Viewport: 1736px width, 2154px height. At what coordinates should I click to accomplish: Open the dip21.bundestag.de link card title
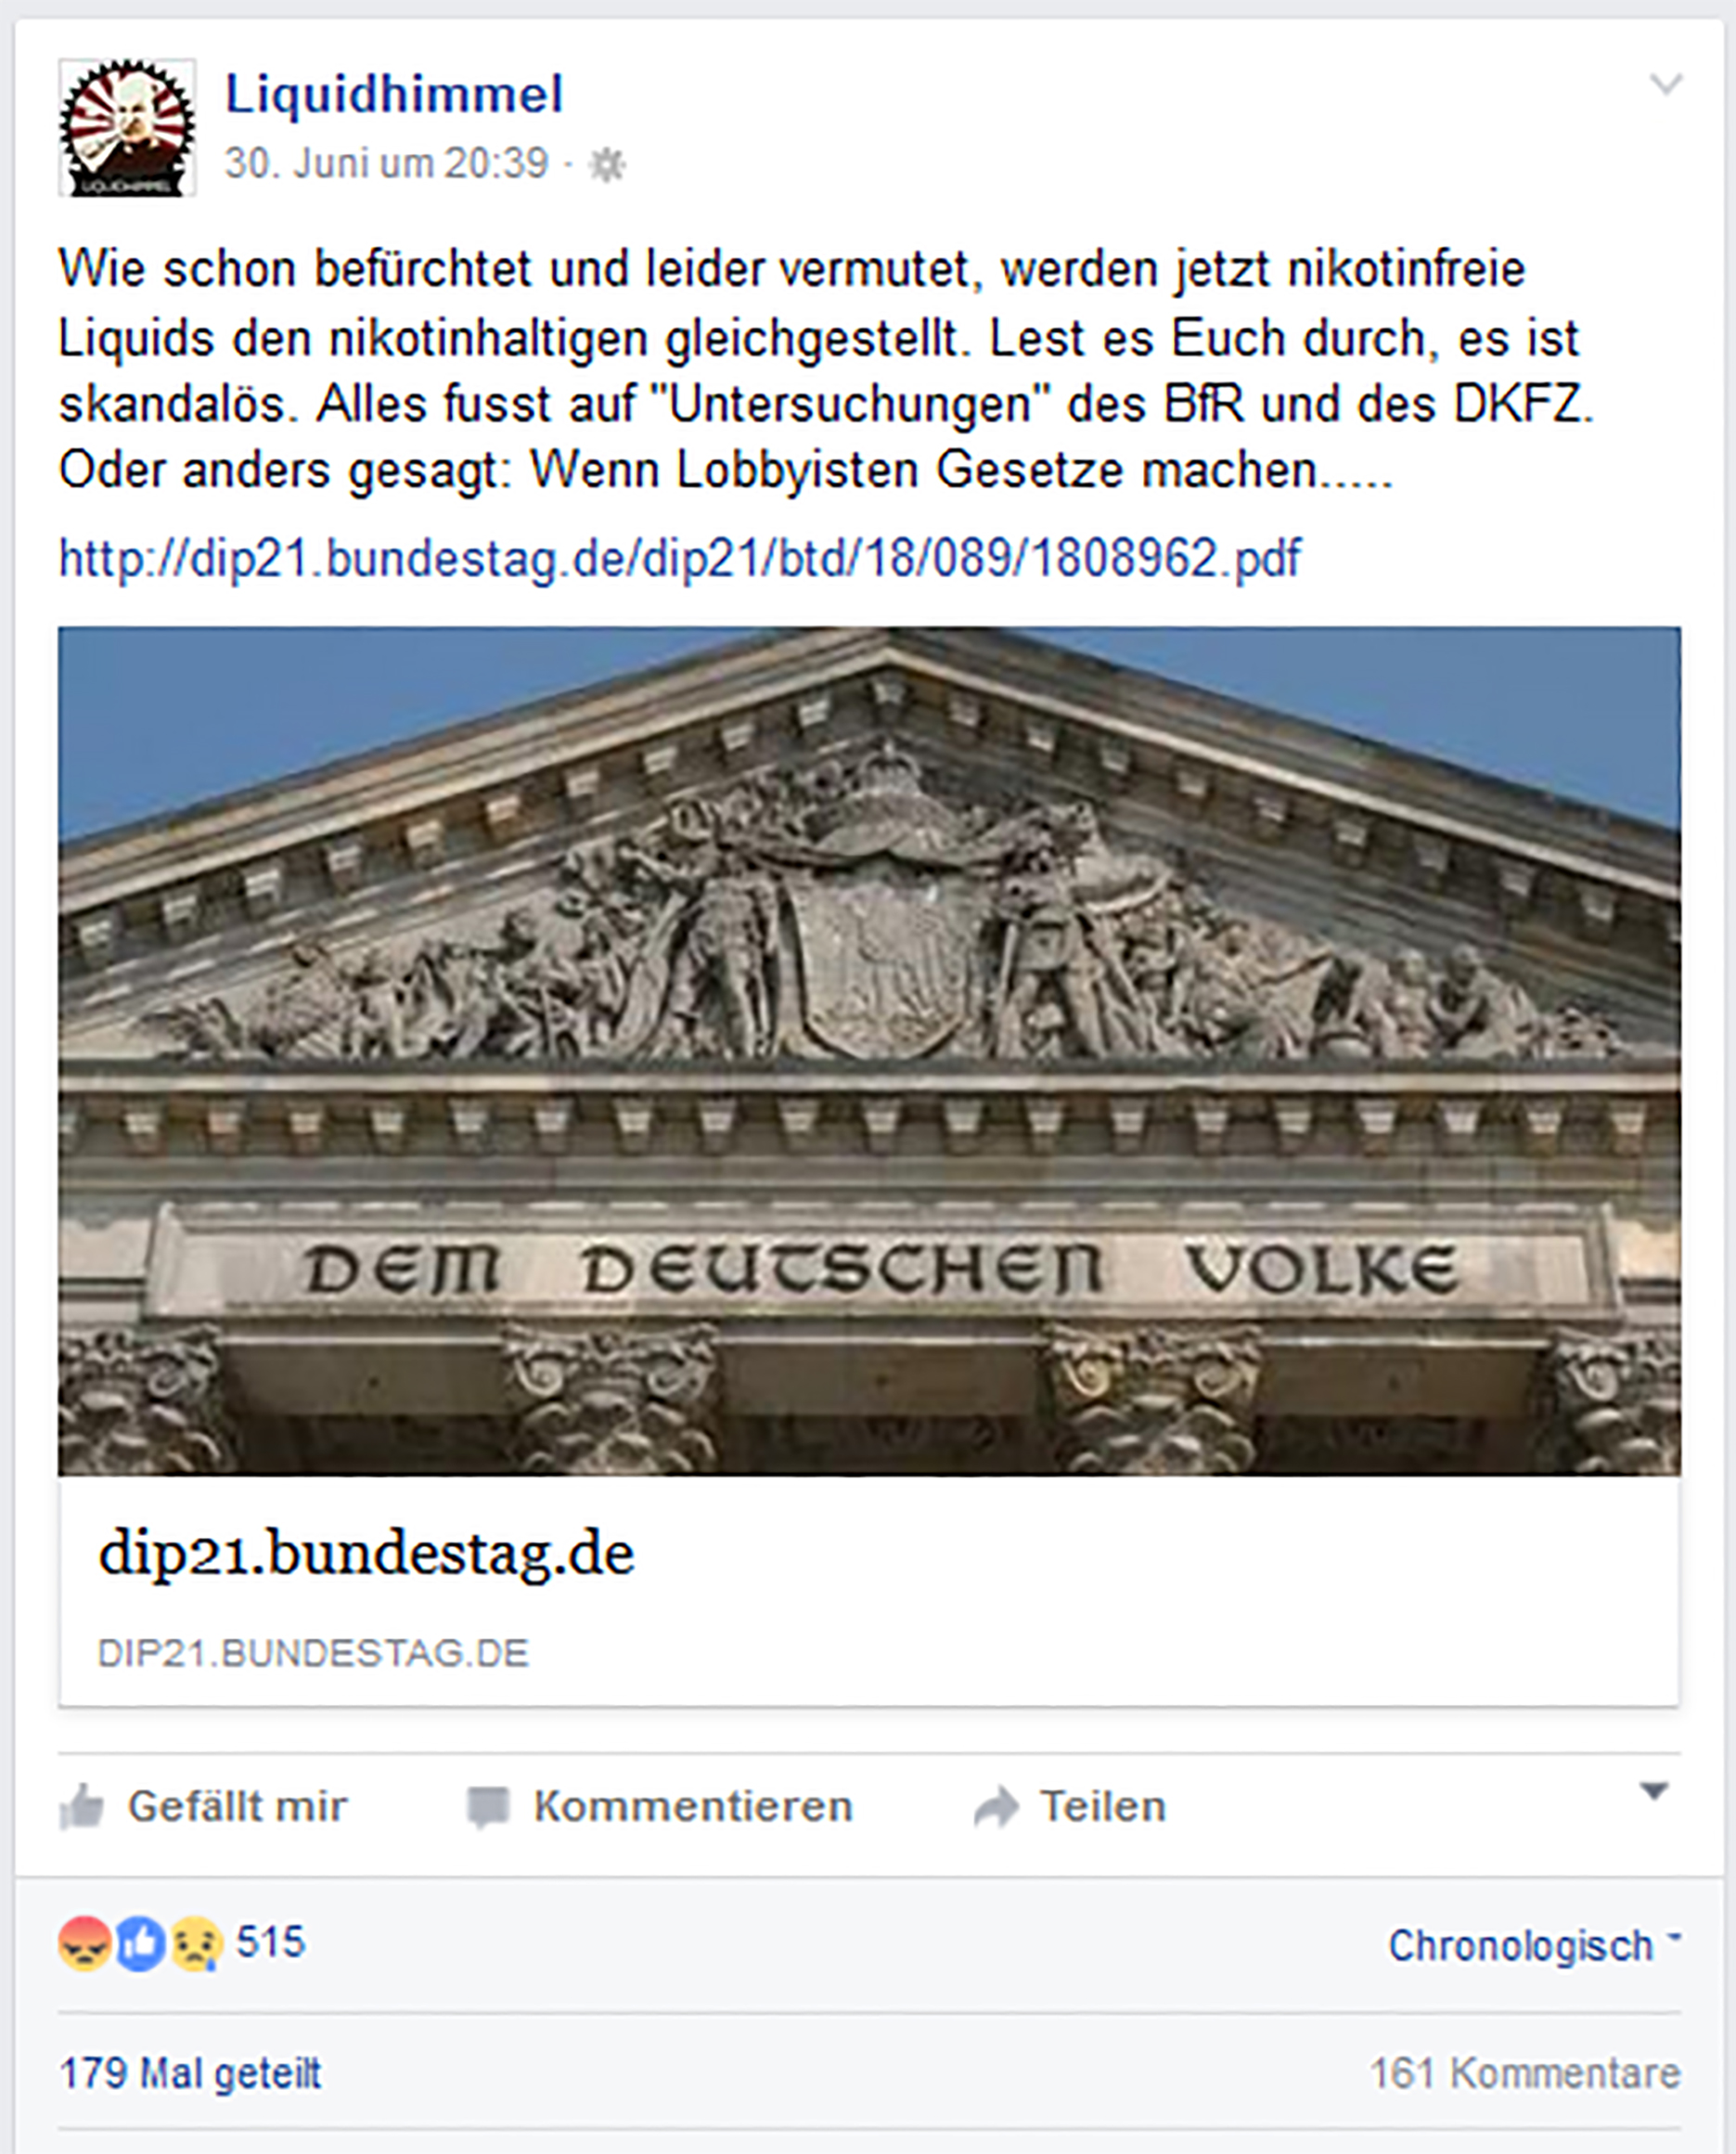coord(366,1553)
